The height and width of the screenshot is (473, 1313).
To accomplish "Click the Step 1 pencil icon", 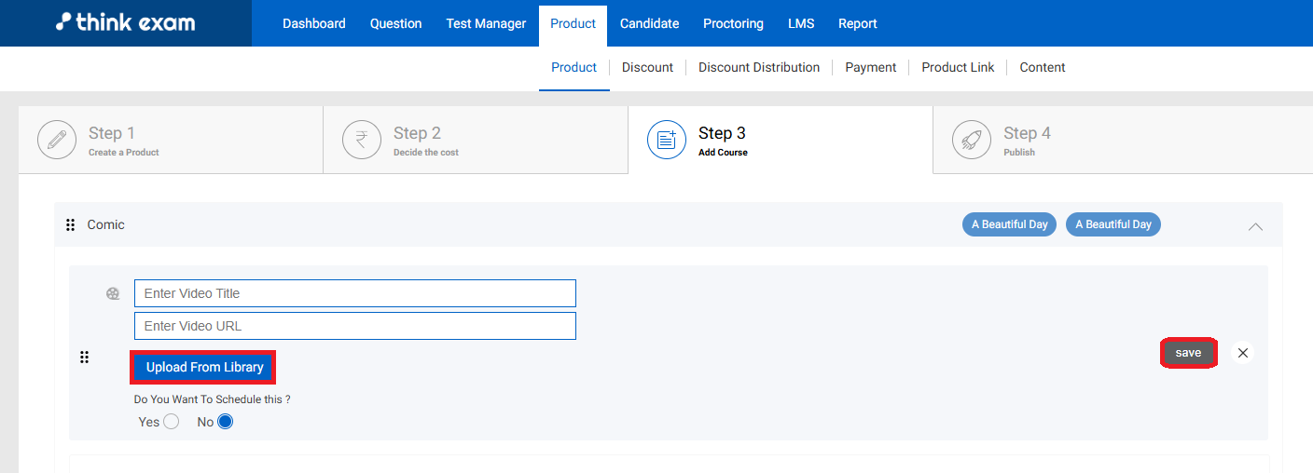I will [x=57, y=140].
